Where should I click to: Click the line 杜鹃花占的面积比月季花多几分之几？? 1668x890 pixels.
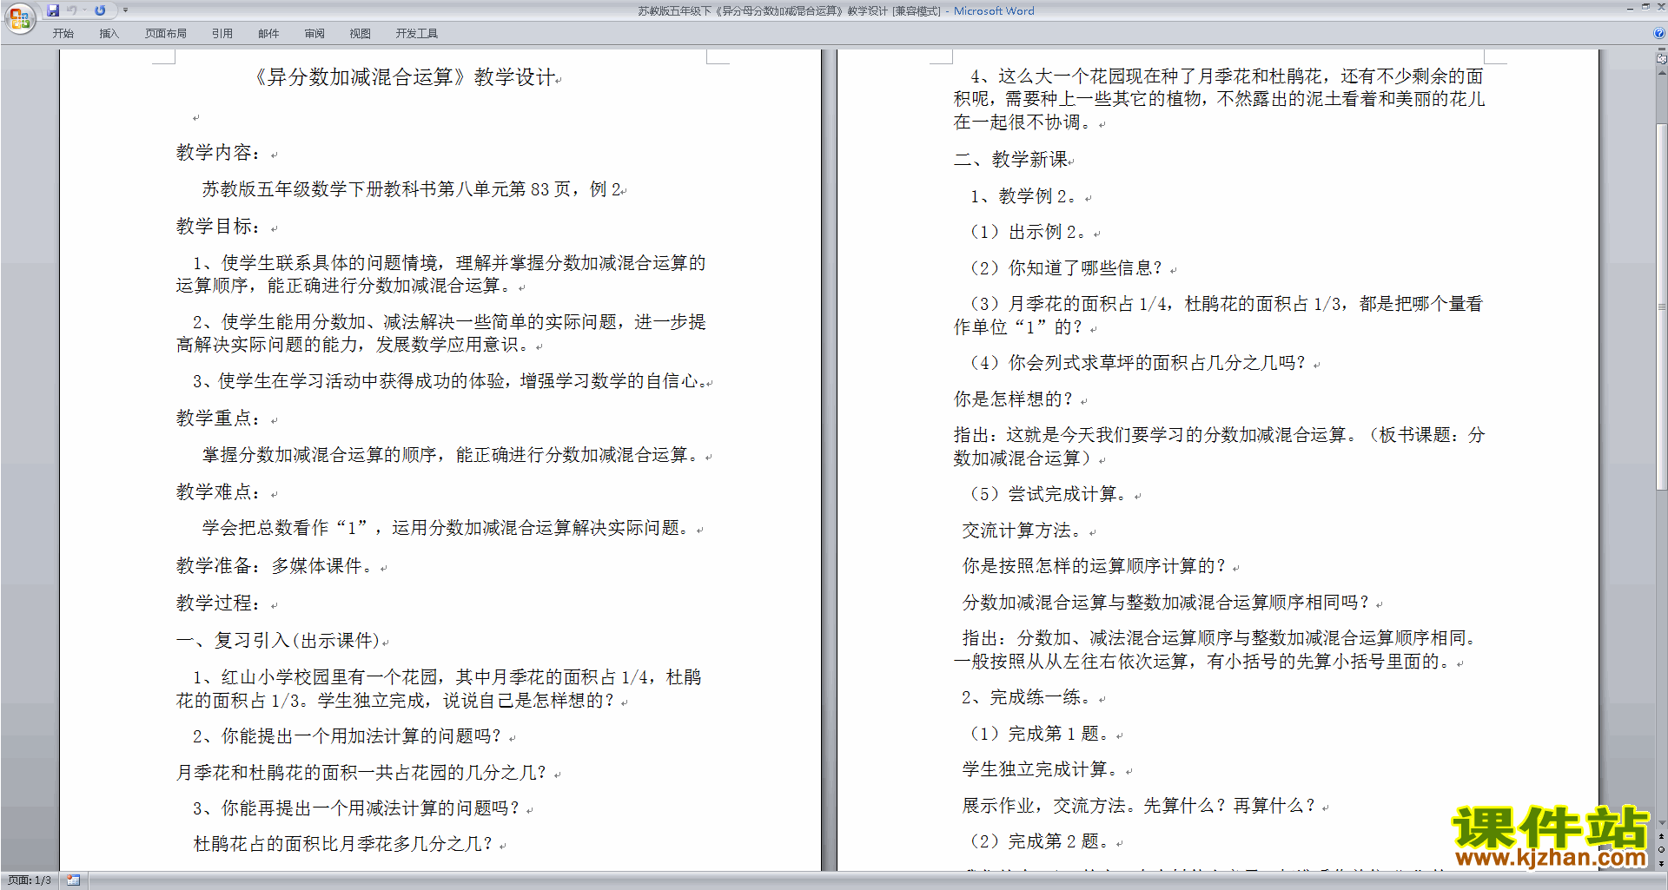point(344,844)
